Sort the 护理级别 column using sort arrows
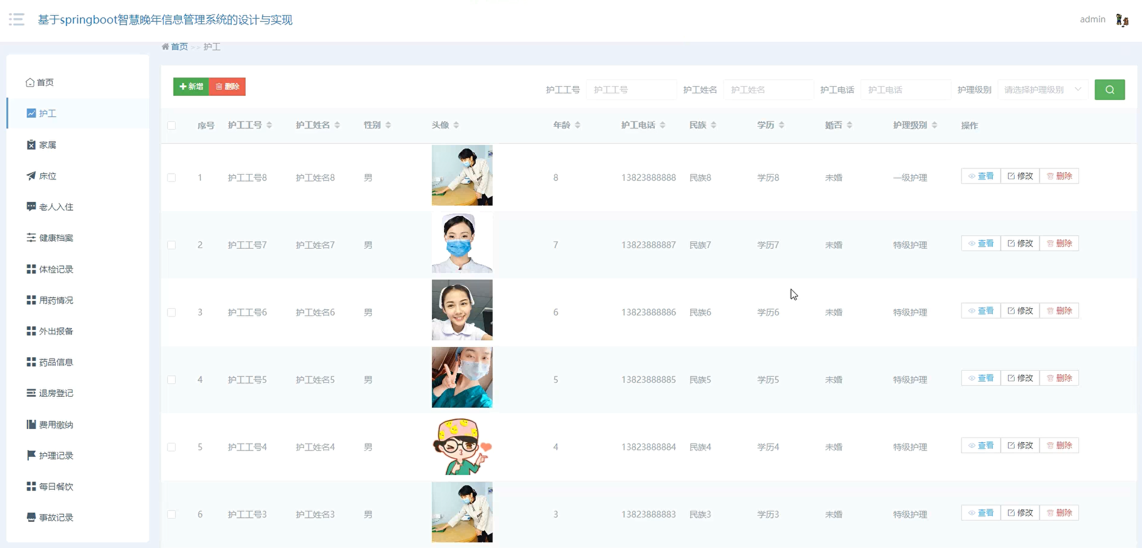Screen dimensions: 1142x548 [934, 125]
